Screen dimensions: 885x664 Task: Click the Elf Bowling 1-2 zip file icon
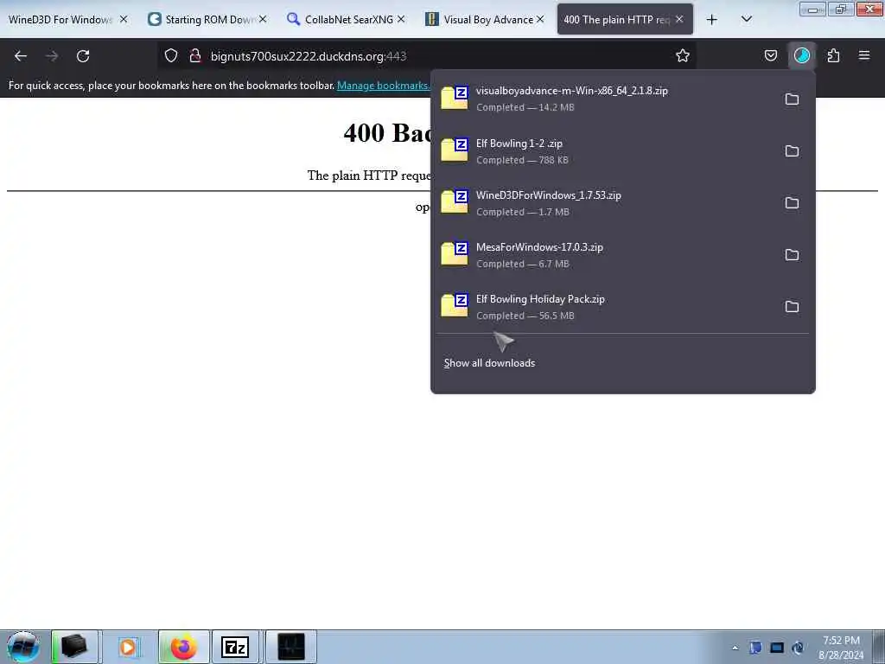click(455, 150)
